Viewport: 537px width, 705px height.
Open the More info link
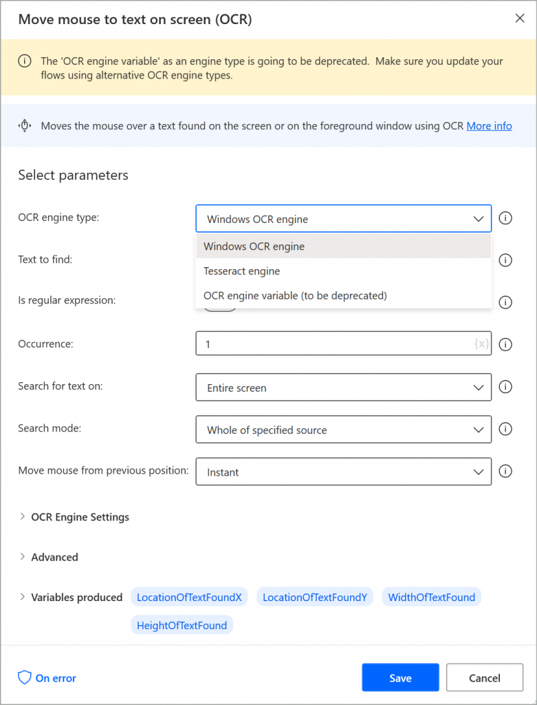point(489,126)
